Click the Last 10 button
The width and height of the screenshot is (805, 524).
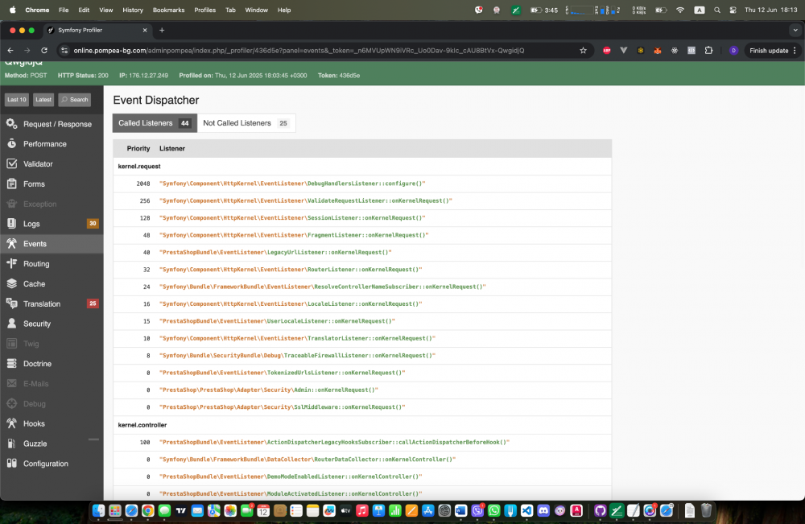16,100
